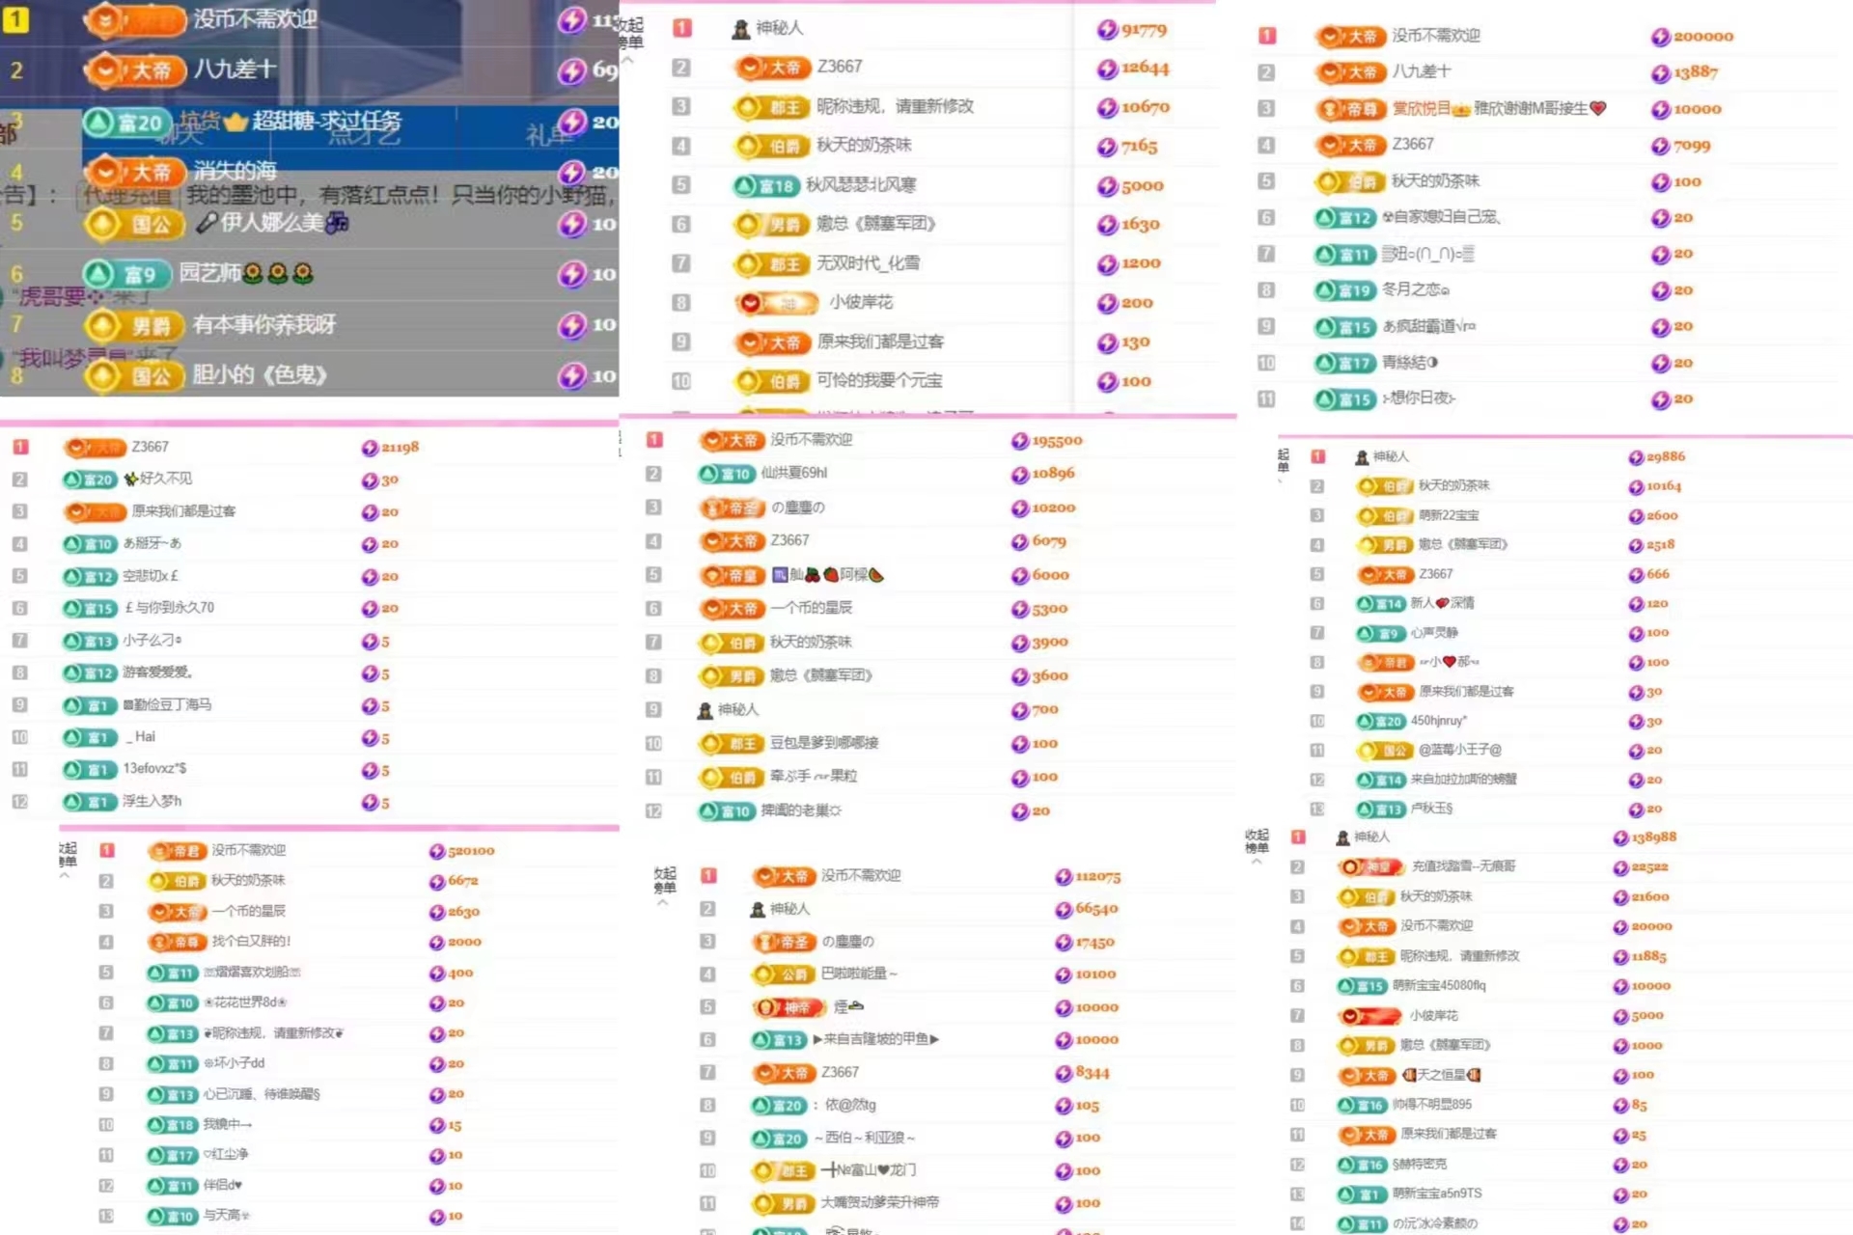Select the user 卢秋王§

[x=1431, y=809]
